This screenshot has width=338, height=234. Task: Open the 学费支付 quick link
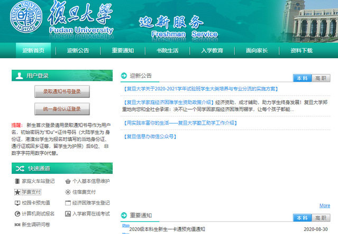point(31,192)
